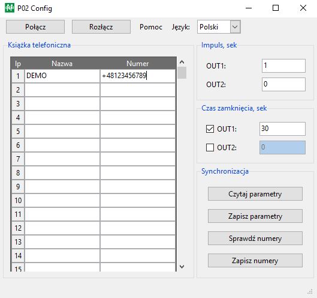
Task: Click Zapisz numery button
Action: point(255,261)
